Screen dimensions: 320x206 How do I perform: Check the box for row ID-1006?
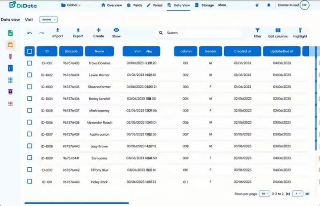(30, 122)
